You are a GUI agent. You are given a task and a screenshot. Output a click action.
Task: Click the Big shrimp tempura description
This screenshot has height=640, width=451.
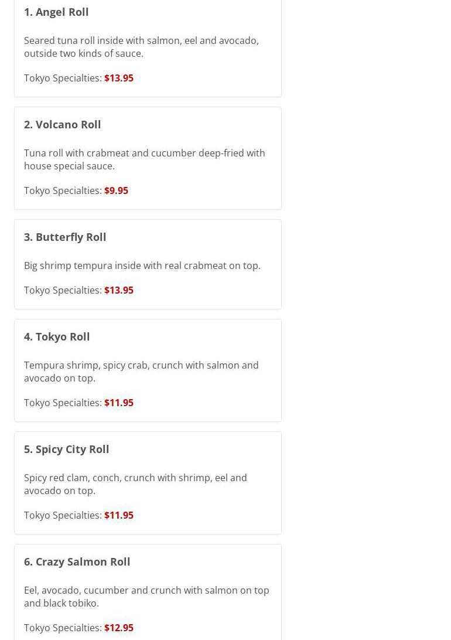click(142, 265)
